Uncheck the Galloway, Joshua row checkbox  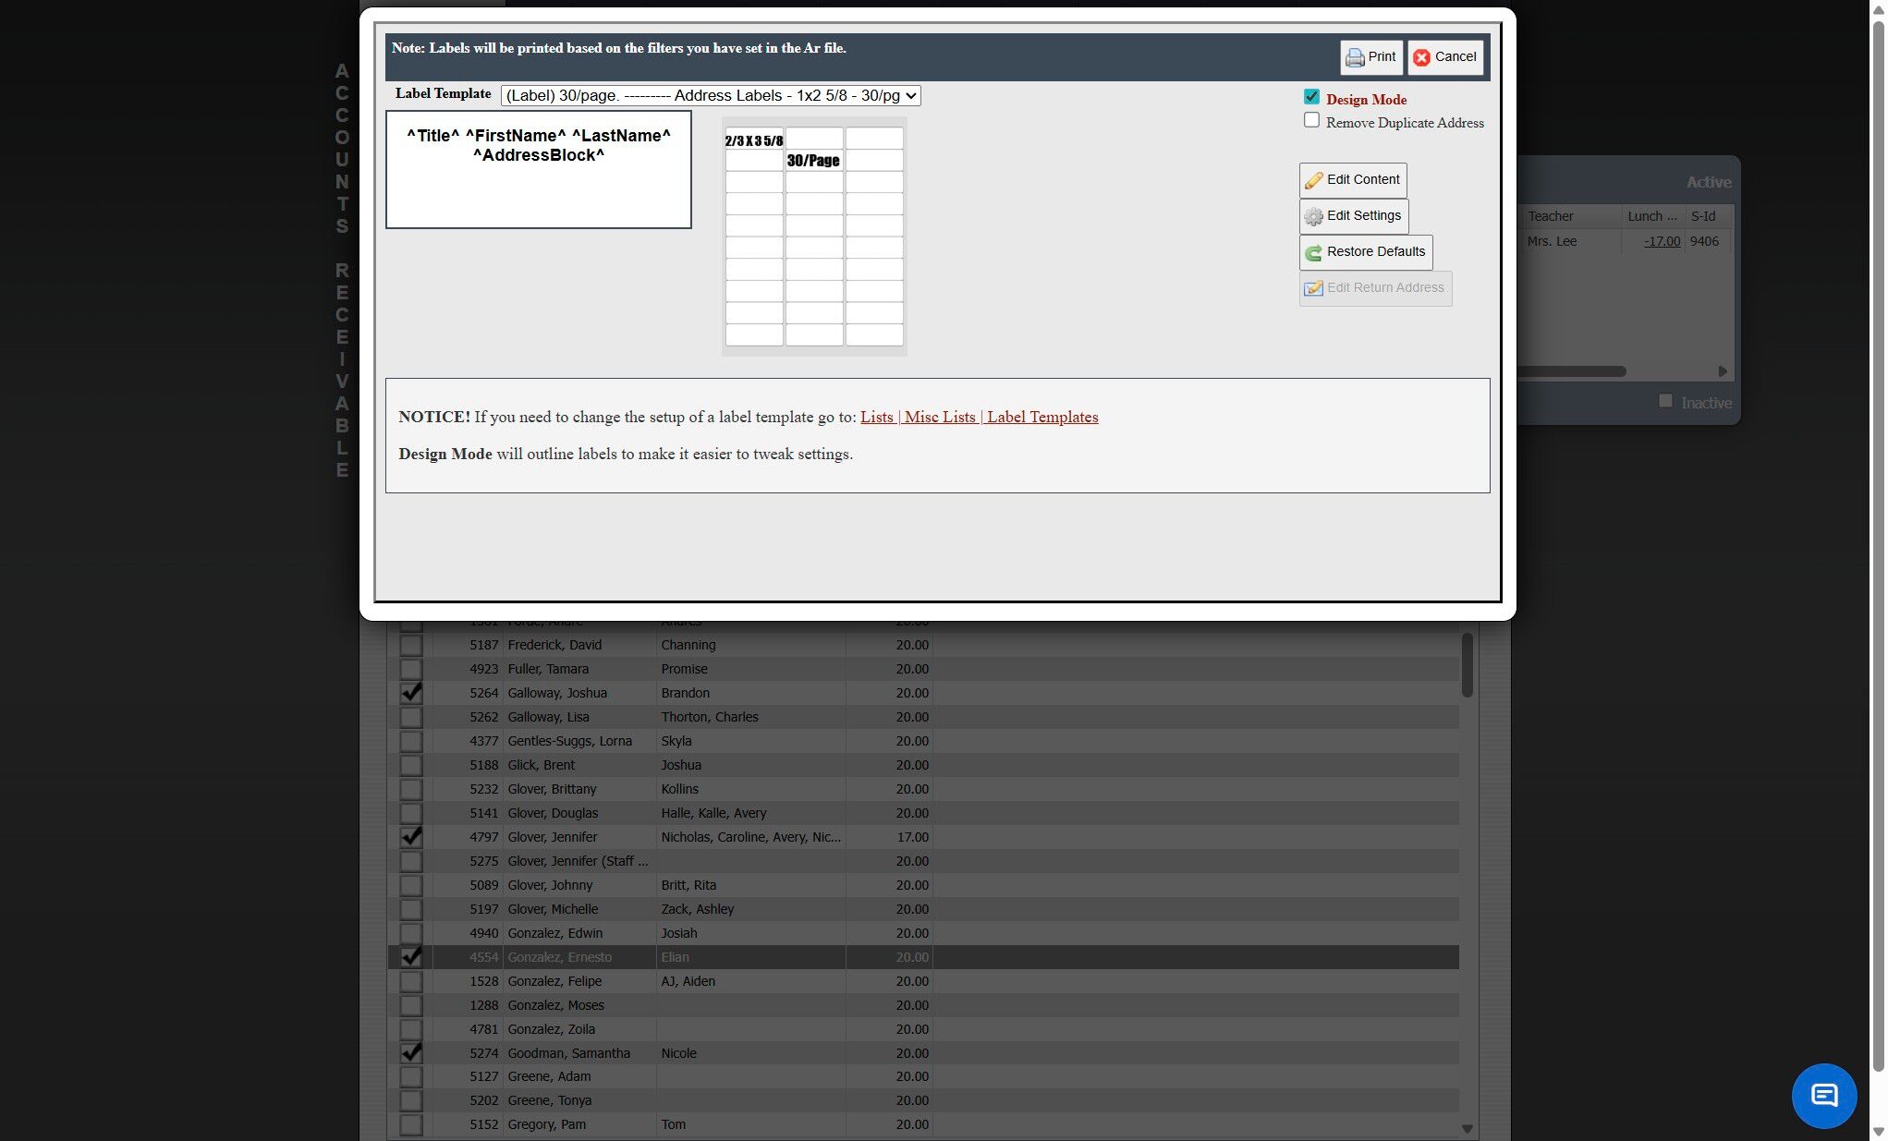click(411, 693)
